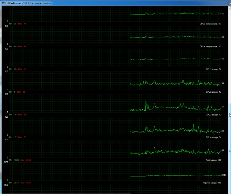Click the 'Min : 10' reading

(13, 115)
